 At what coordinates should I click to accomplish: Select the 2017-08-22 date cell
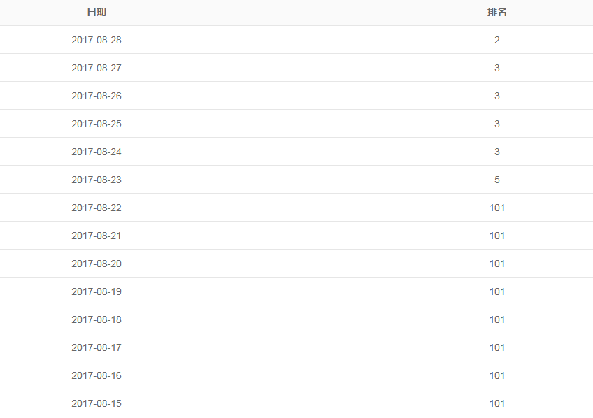pos(97,208)
